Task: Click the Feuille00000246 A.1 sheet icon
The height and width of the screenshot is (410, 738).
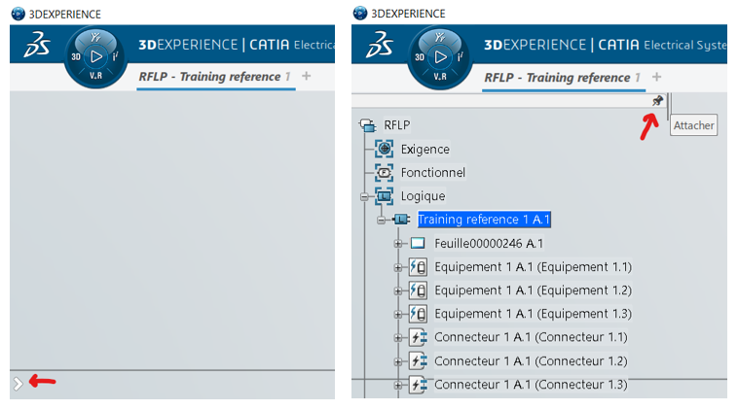Action: click(418, 243)
